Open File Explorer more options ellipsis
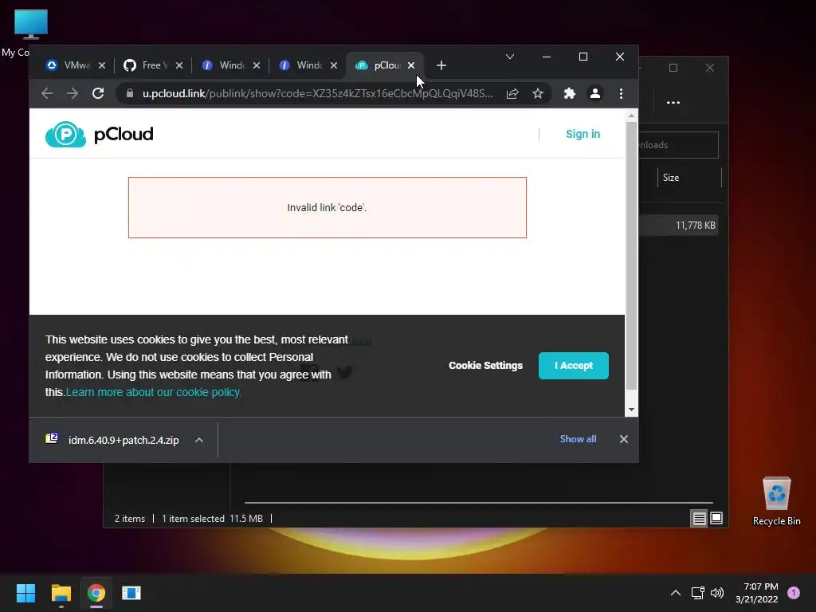Image resolution: width=816 pixels, height=612 pixels. click(x=673, y=103)
